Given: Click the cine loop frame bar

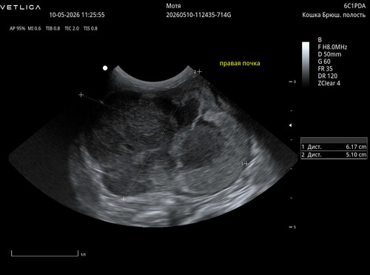Looking at the screenshot, I should pos(44,254).
